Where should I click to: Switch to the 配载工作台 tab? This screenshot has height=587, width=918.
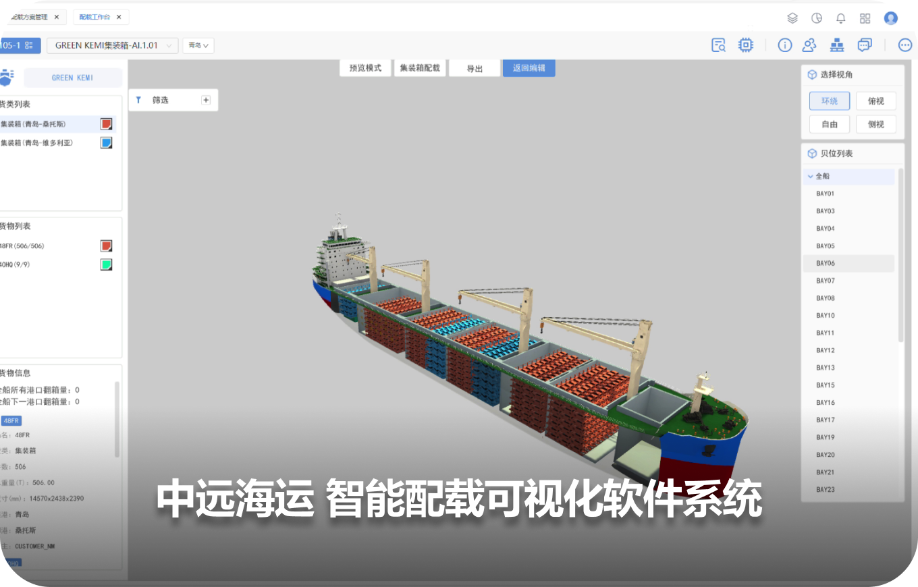pos(94,17)
